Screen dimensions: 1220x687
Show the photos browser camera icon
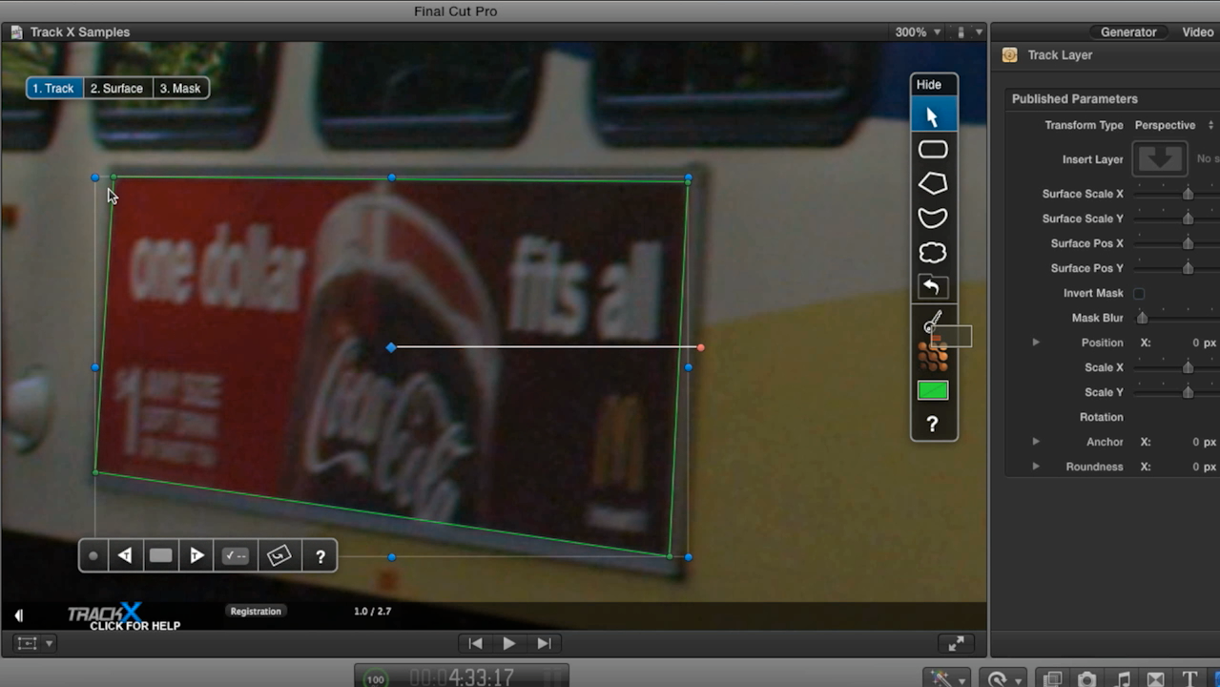point(1086,680)
